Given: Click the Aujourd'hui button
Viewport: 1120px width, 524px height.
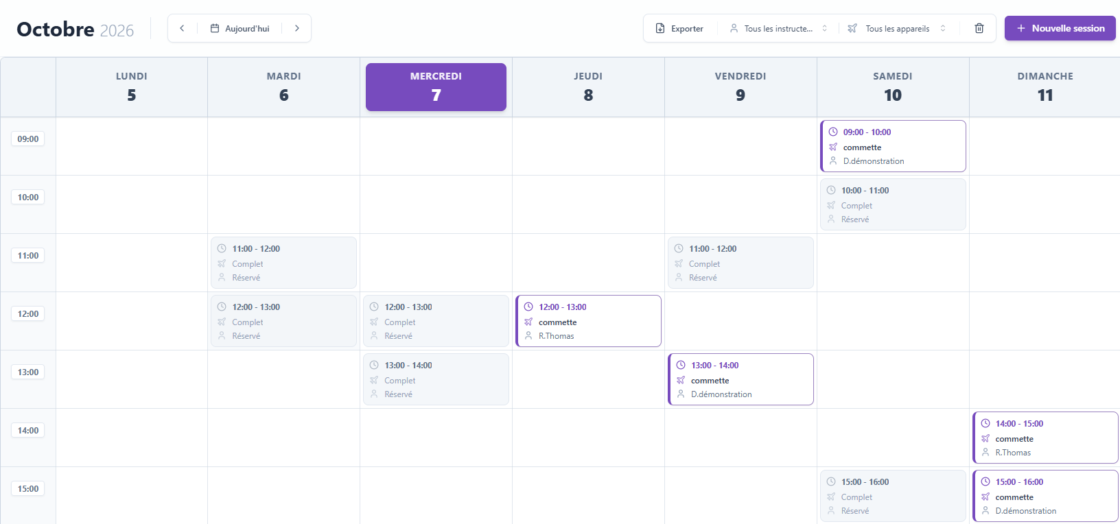Looking at the screenshot, I should (240, 28).
